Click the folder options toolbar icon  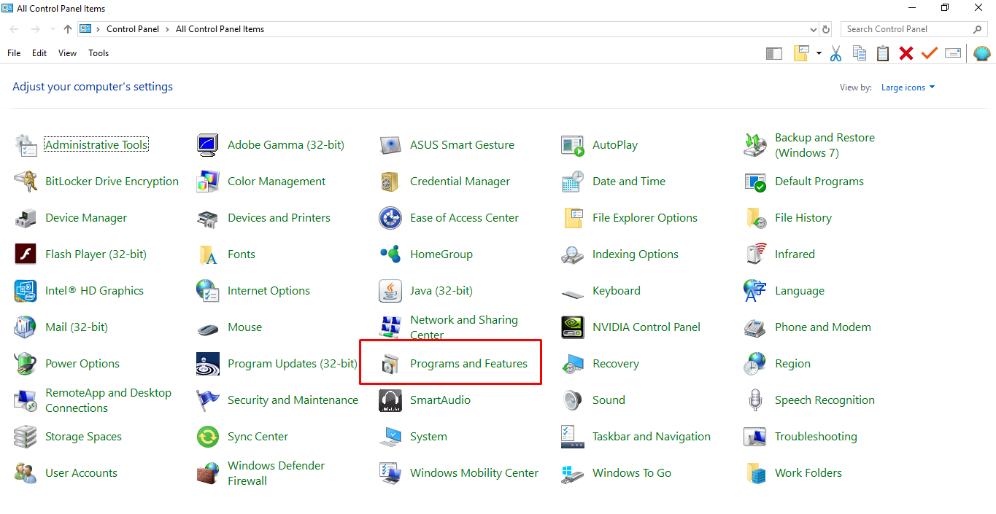click(803, 53)
